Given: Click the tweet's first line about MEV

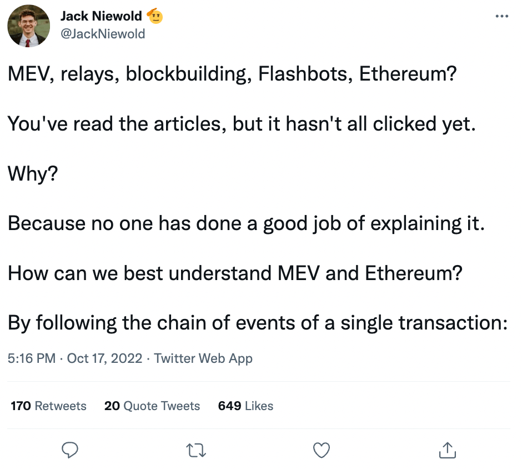Looking at the screenshot, I should tap(232, 73).
